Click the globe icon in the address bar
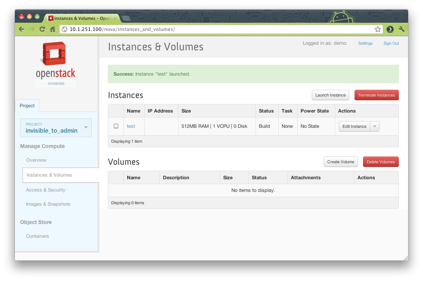423x281 pixels. 64,29
